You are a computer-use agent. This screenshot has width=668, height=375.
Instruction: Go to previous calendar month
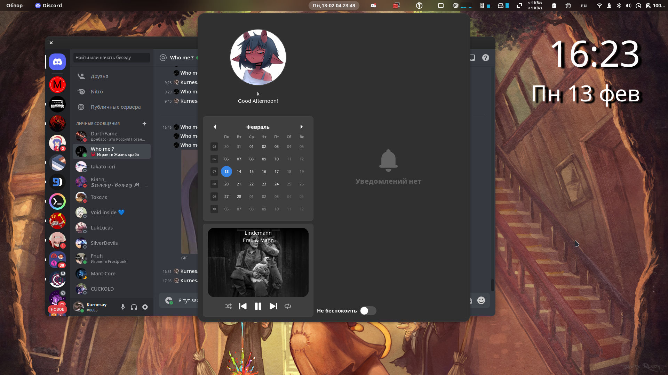215,127
